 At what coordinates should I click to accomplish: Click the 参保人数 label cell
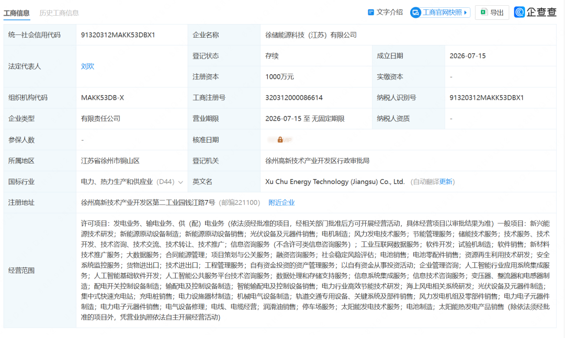click(x=40, y=139)
